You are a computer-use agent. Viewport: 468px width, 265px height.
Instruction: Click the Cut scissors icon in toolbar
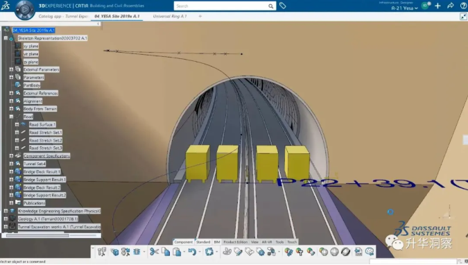coord(154,252)
